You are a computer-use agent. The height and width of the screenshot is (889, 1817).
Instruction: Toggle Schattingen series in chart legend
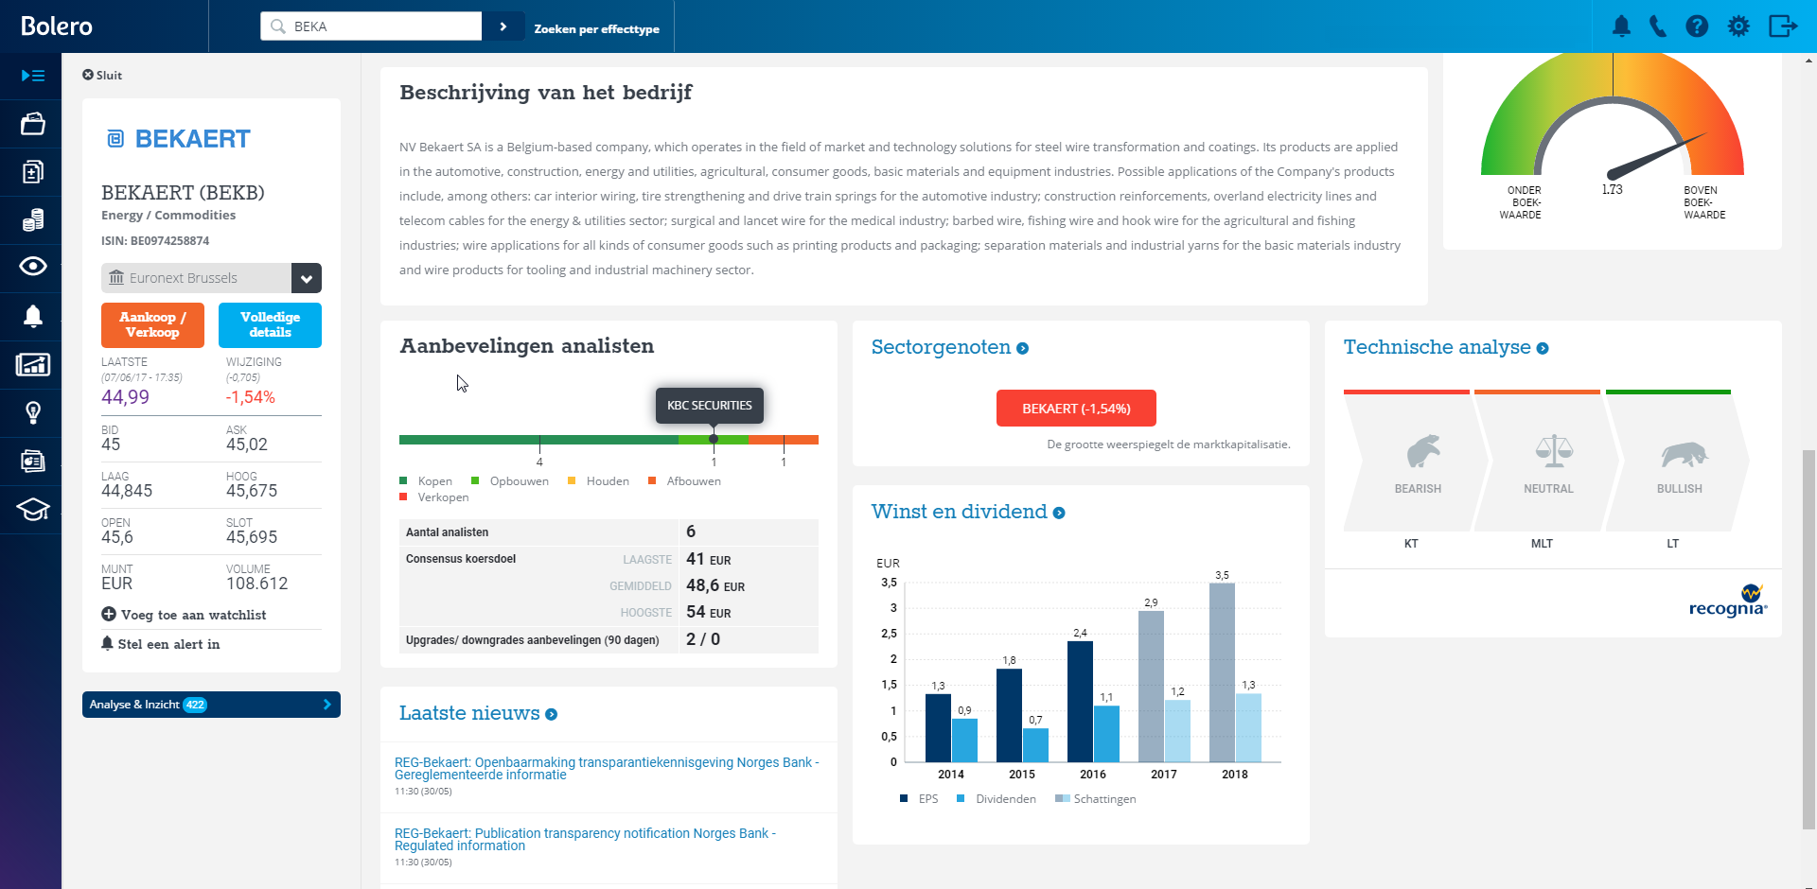coord(1096,799)
